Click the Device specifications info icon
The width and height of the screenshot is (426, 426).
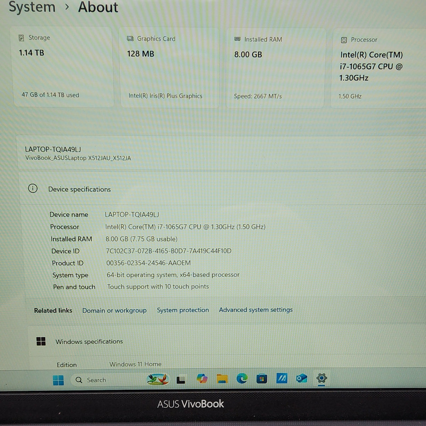33,189
